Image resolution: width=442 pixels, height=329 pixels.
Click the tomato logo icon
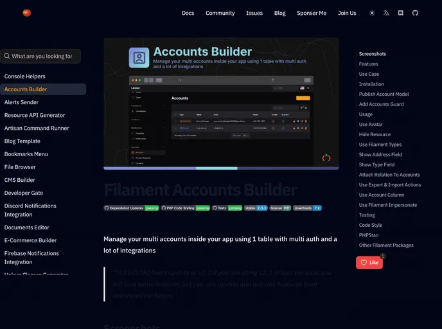tap(27, 13)
